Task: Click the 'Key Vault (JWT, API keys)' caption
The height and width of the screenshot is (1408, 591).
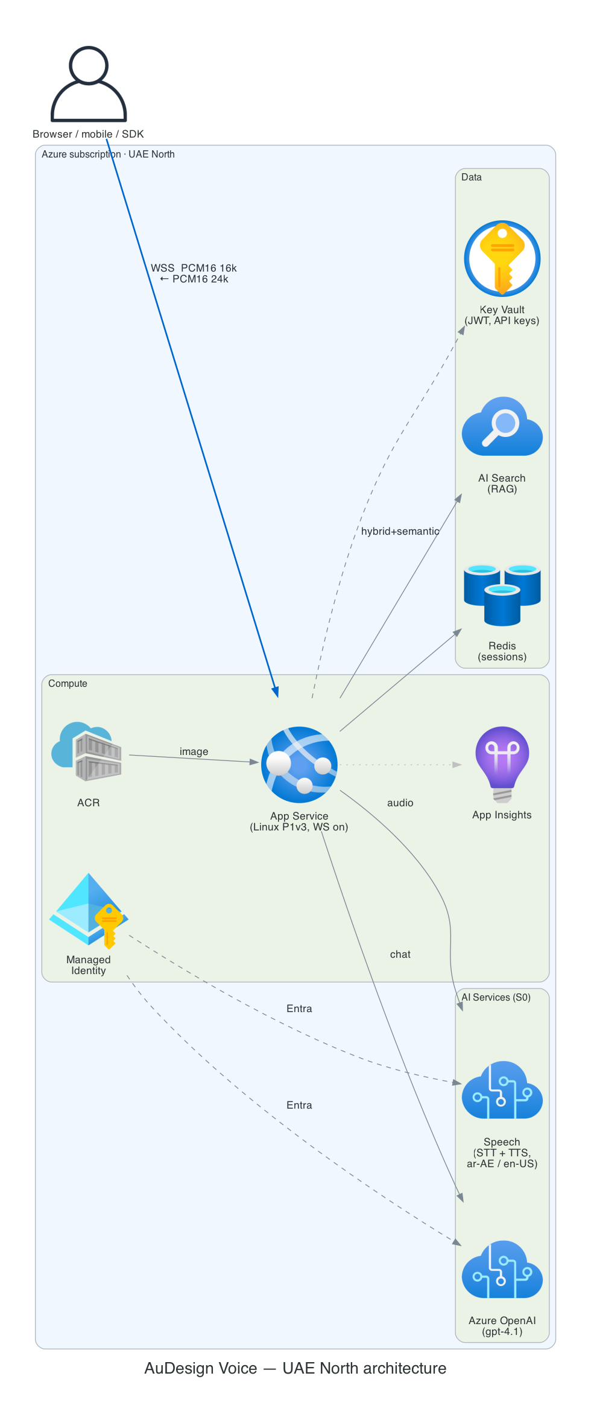Action: click(x=502, y=315)
